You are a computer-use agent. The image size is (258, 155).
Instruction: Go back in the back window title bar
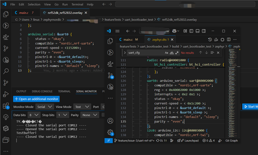point(104,4)
